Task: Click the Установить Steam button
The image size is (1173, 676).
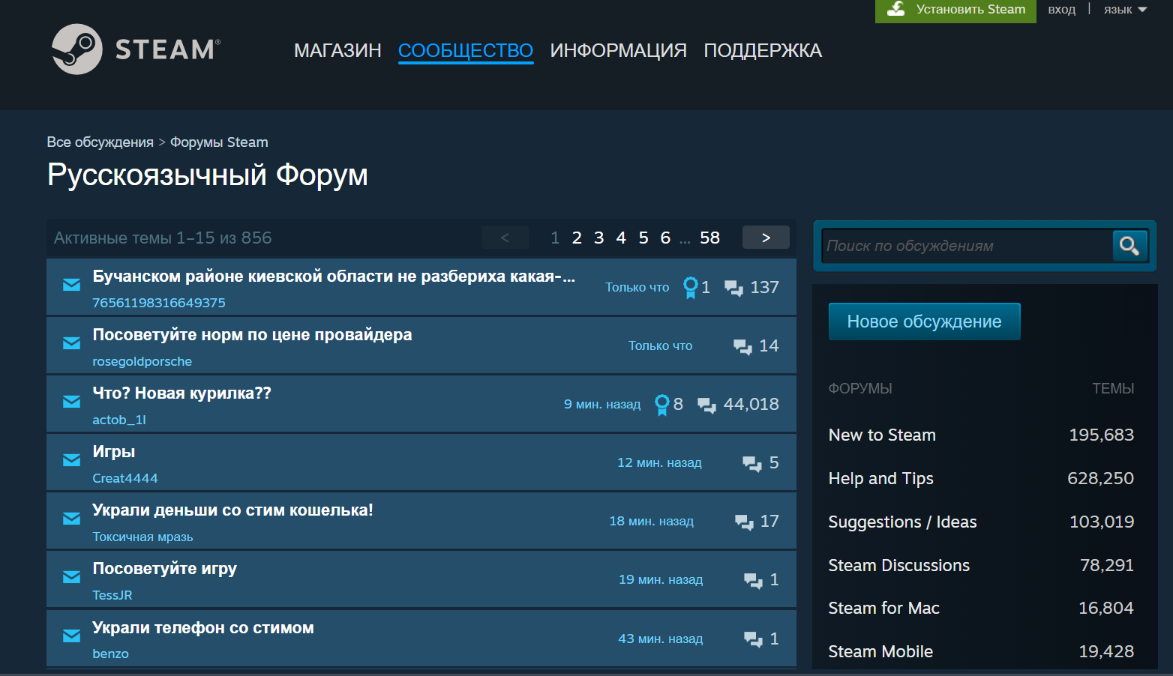Action: coord(955,10)
